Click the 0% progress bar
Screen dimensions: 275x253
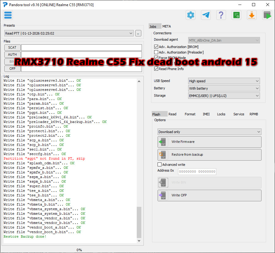79,250
